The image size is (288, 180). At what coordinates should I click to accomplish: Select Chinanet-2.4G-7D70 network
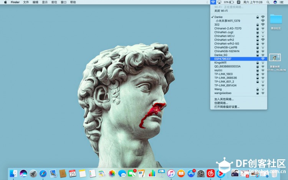coord(238,28)
